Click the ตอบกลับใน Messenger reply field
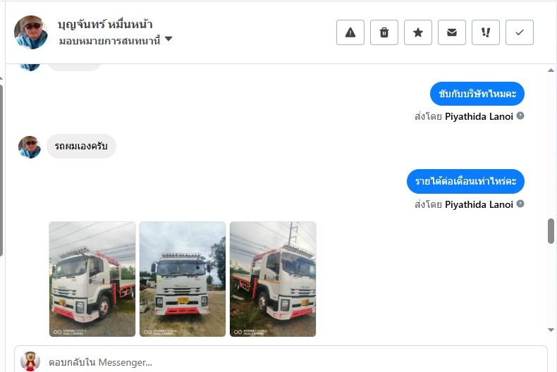 coord(281,359)
